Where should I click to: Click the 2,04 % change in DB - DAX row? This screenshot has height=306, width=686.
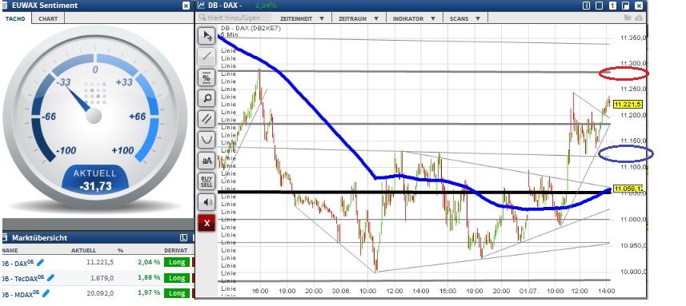tap(149, 262)
